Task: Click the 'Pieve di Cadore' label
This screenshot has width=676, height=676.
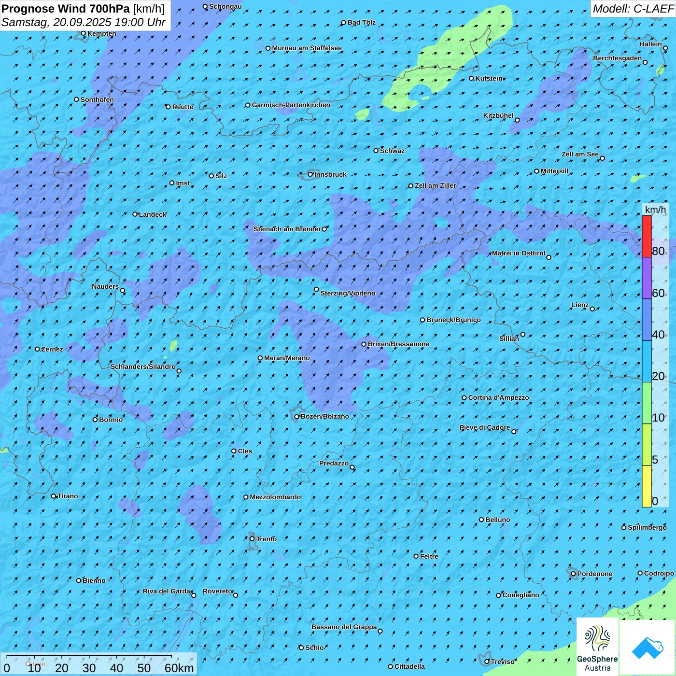Action: click(485, 427)
